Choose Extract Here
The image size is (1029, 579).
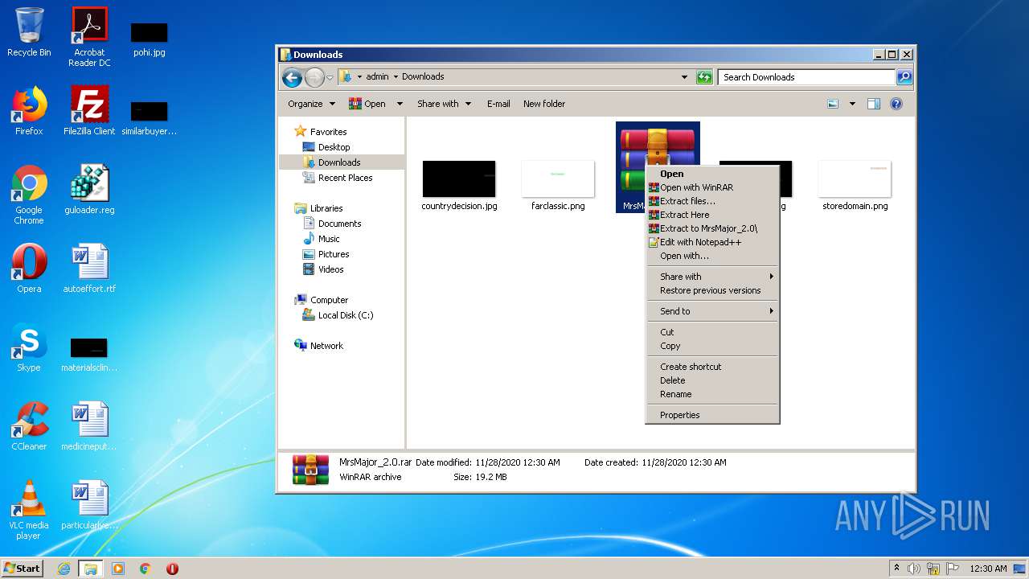pos(712,215)
